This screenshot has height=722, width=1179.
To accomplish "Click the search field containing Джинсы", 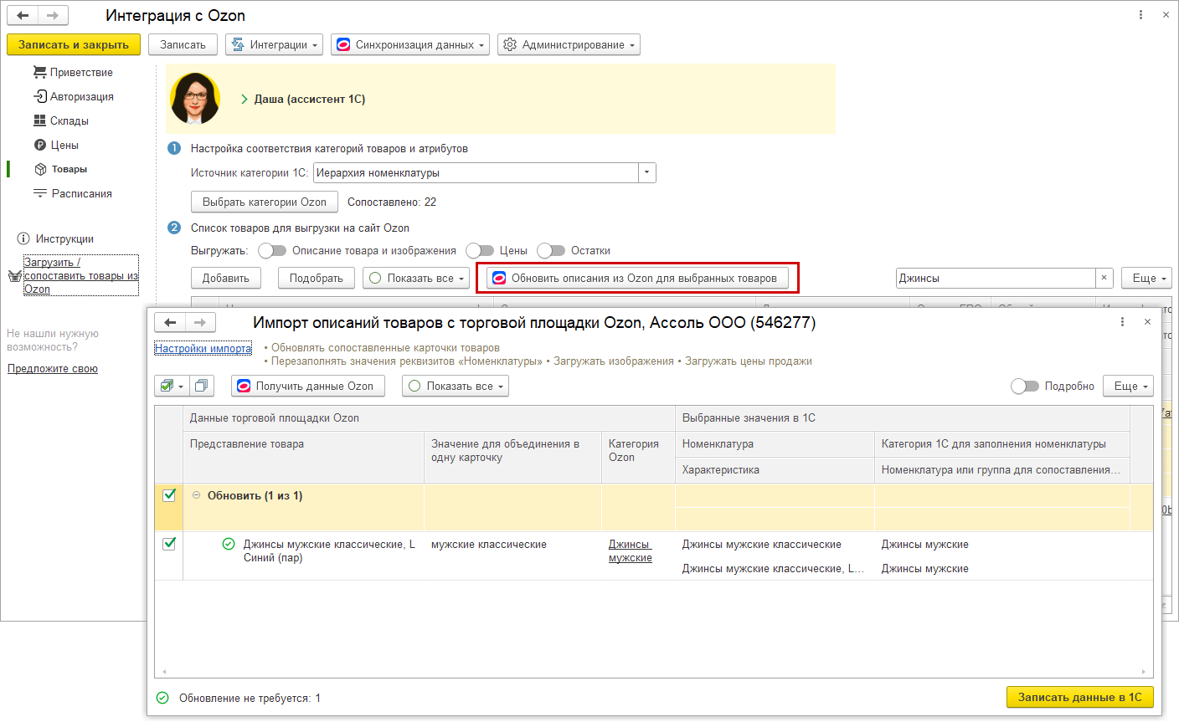I will point(995,278).
